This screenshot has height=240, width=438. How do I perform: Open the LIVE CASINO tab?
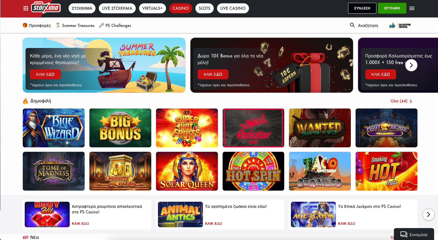[x=233, y=8]
